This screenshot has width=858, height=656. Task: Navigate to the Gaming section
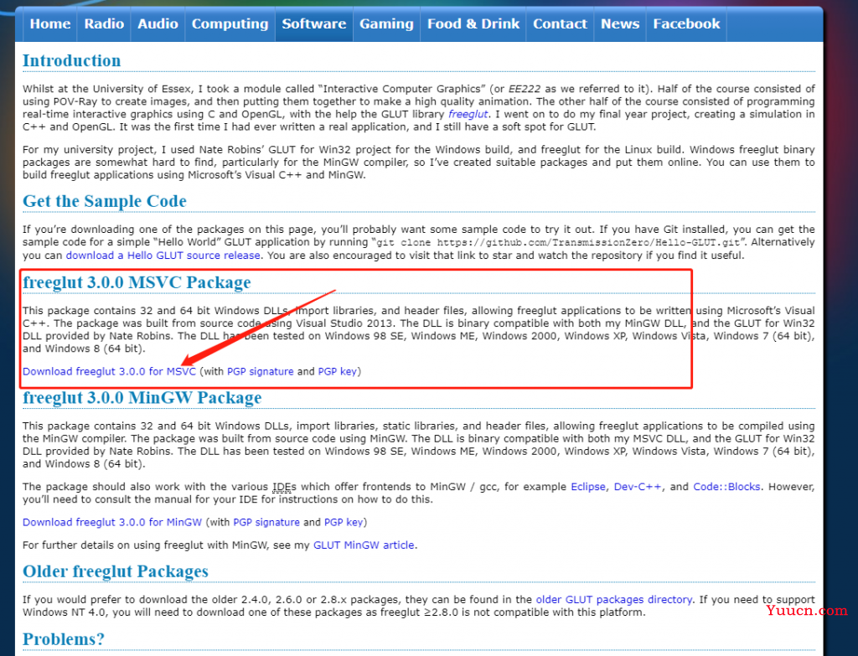pyautogui.click(x=386, y=24)
